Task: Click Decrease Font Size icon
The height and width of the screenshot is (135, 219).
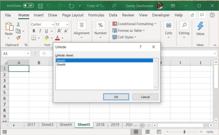Action: (x=66, y=31)
